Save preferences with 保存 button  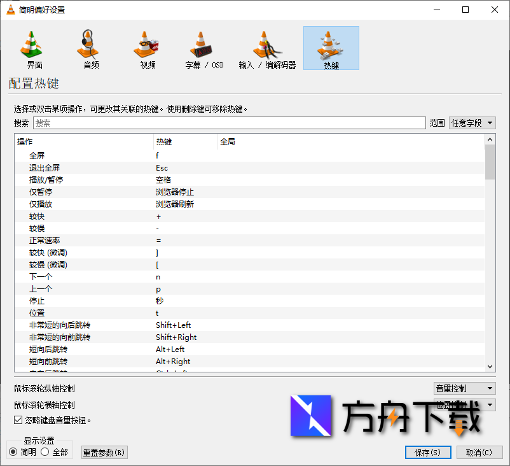point(427,452)
